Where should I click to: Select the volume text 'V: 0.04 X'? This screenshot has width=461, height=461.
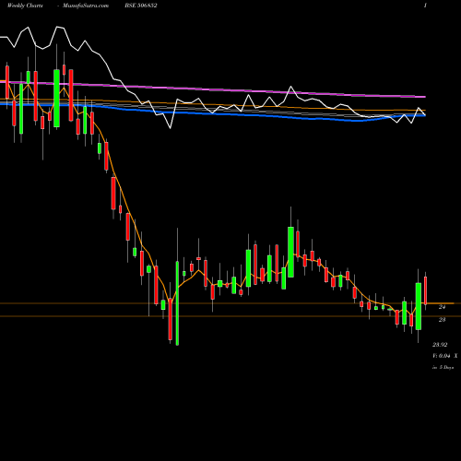445,356
